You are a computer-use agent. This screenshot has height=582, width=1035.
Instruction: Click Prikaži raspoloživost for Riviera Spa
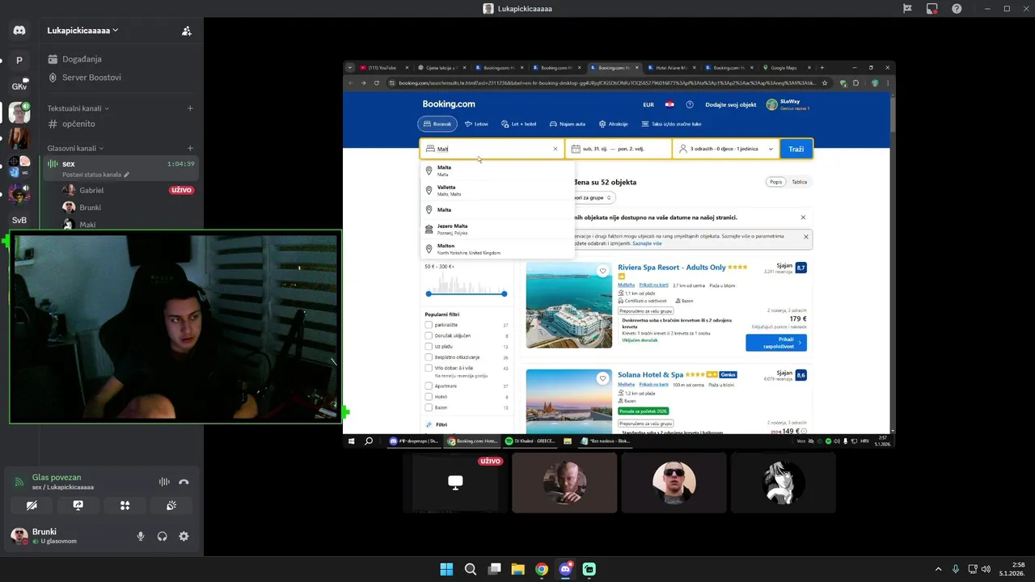(x=776, y=343)
